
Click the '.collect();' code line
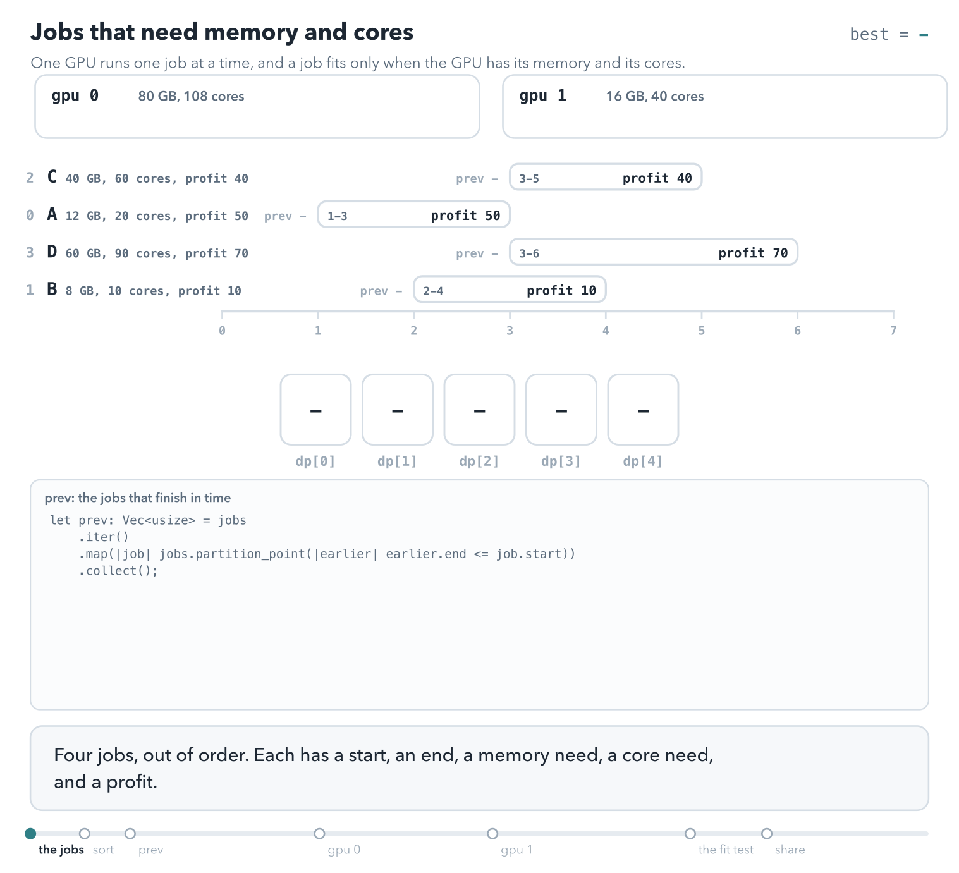tap(118, 571)
